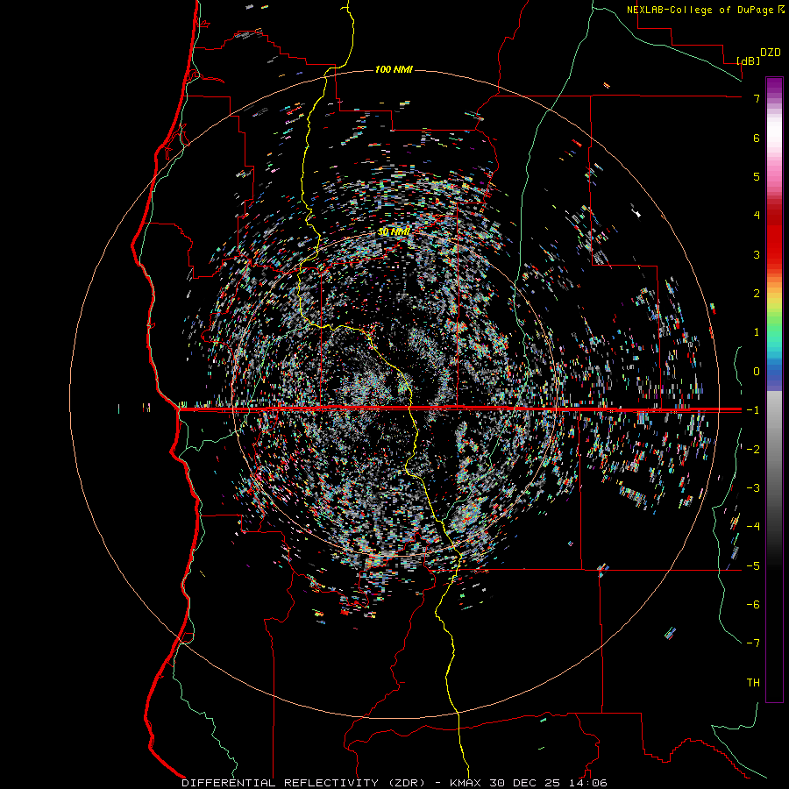Click the [dB] units label
The image size is (789, 789).
(x=749, y=60)
